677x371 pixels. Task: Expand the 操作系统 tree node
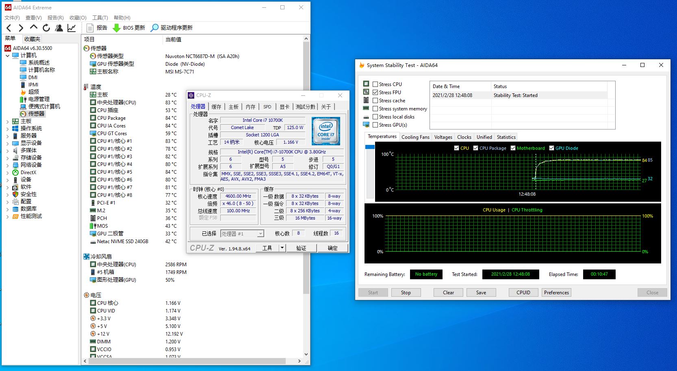click(8, 129)
